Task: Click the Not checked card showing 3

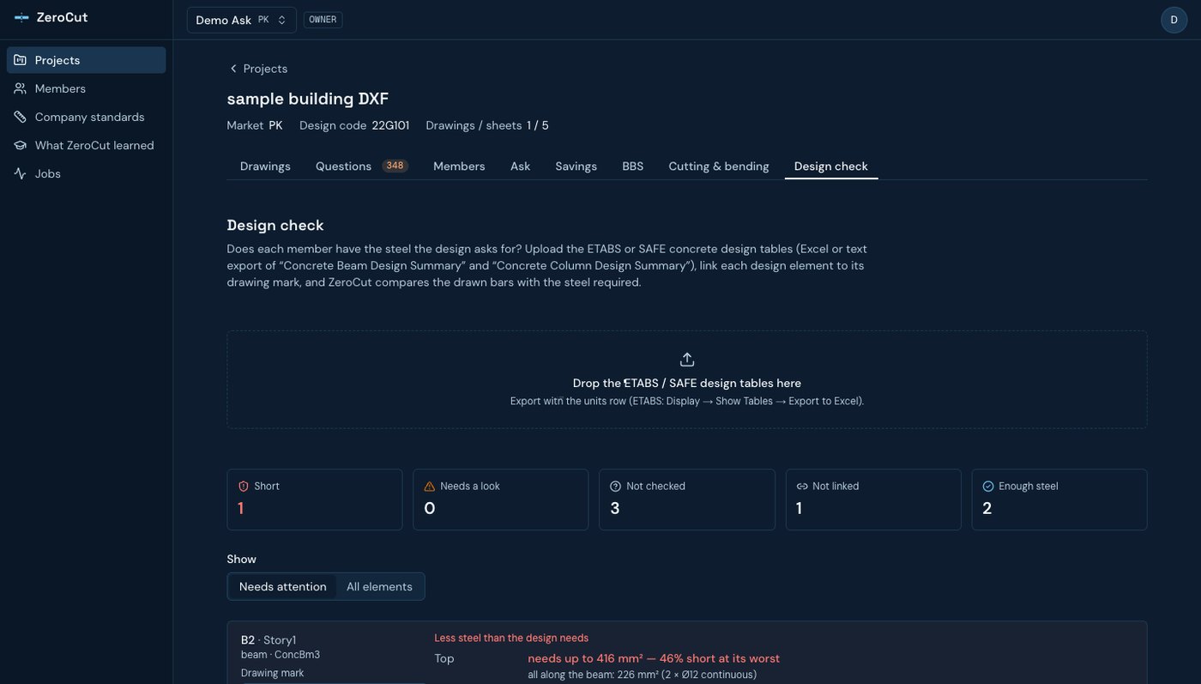Action: pos(686,499)
